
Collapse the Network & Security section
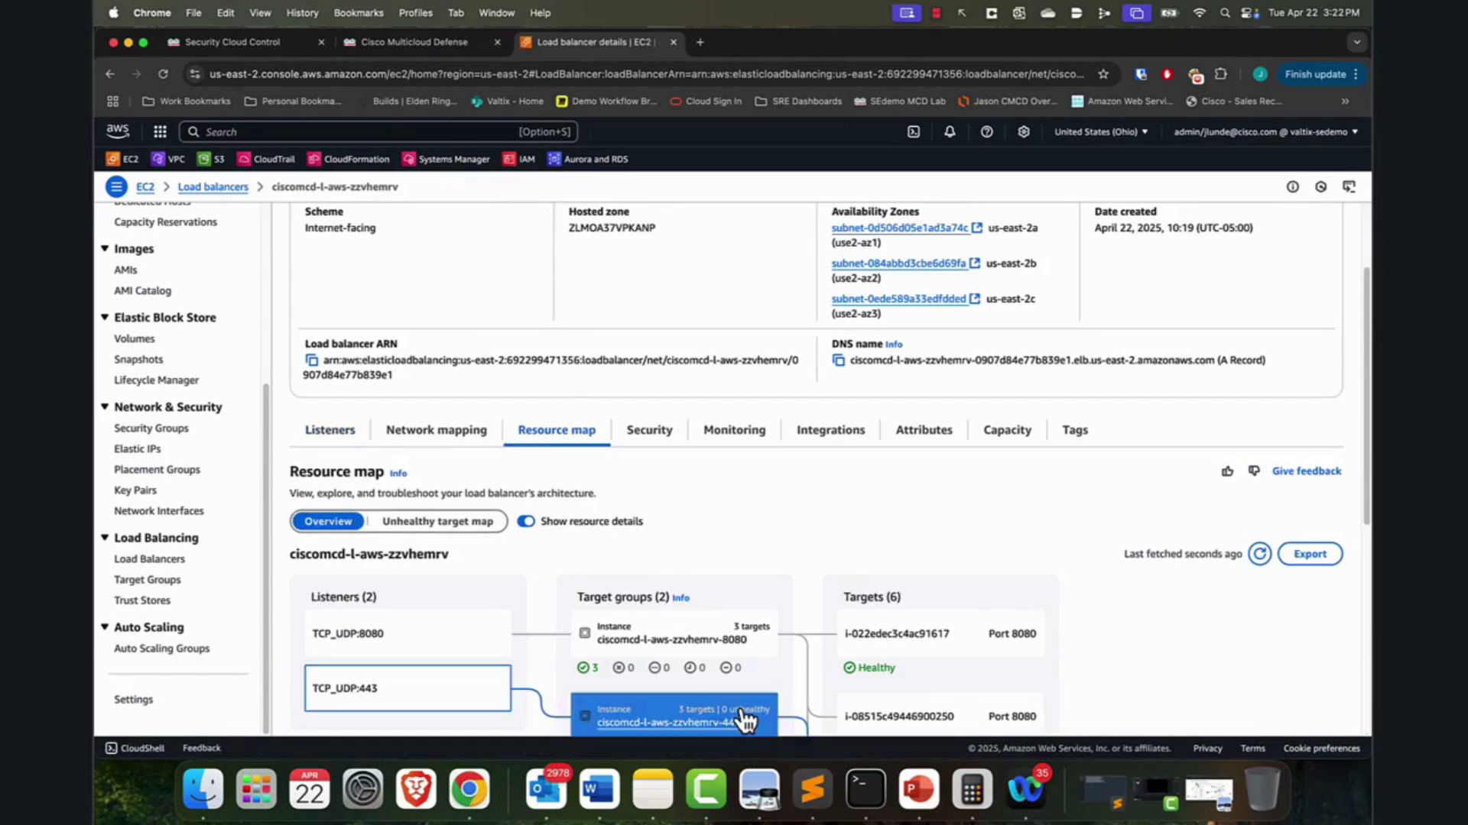(105, 407)
